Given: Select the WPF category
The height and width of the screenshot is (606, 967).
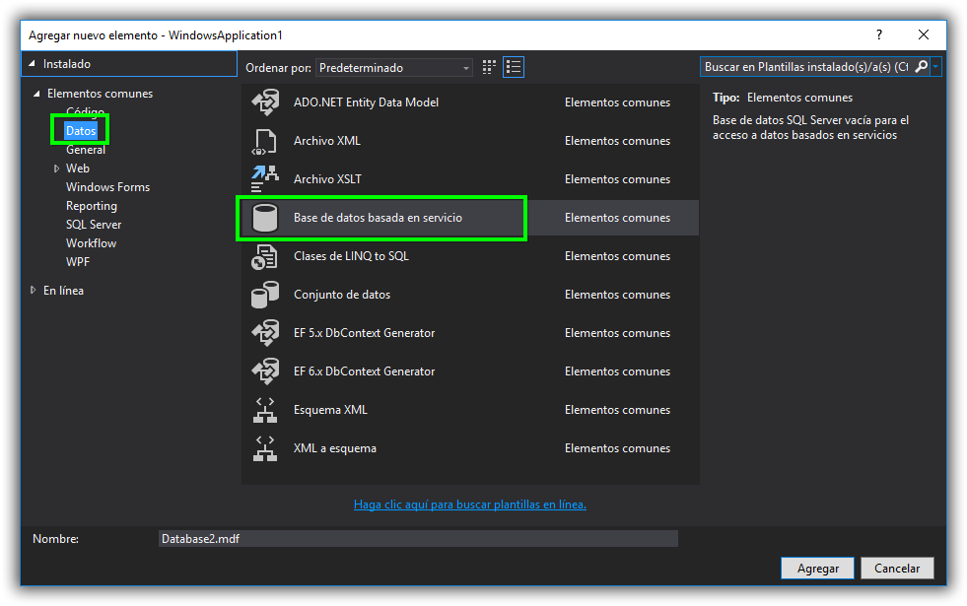Looking at the screenshot, I should (x=78, y=262).
